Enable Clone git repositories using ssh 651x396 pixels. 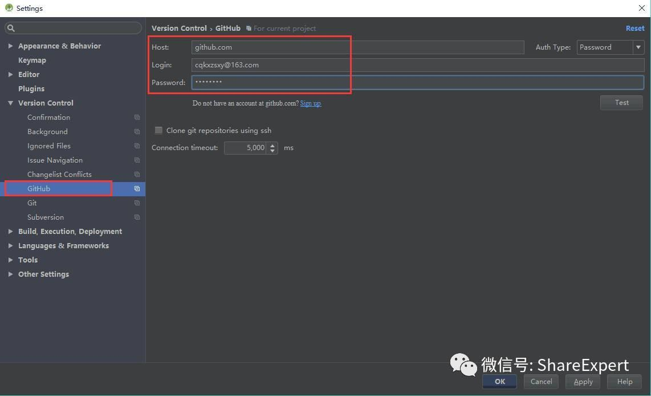click(x=158, y=131)
